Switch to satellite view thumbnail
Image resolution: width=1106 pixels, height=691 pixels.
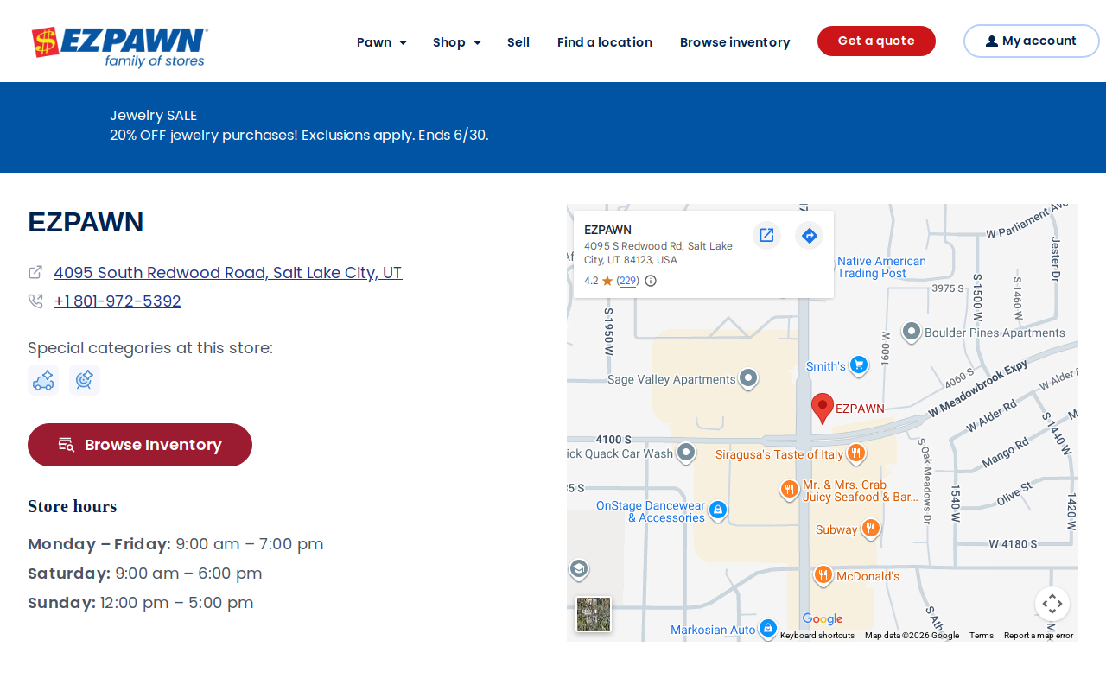coord(594,614)
